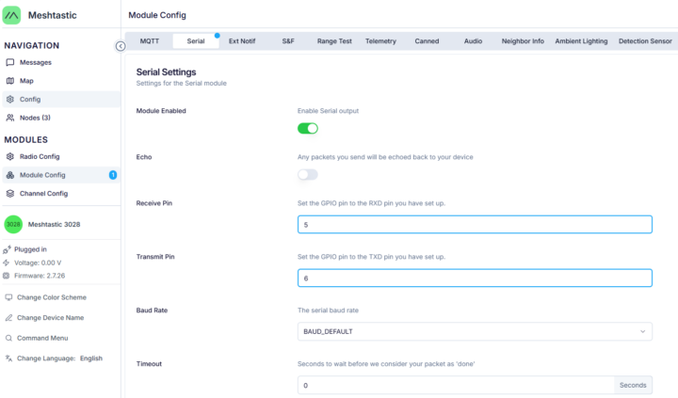Click the Radio Config gear icon

click(10, 156)
